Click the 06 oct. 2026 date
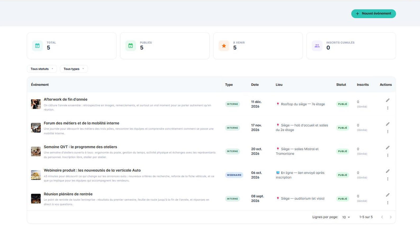Image resolution: width=420 pixels, height=226 pixels. pyautogui.click(x=256, y=175)
